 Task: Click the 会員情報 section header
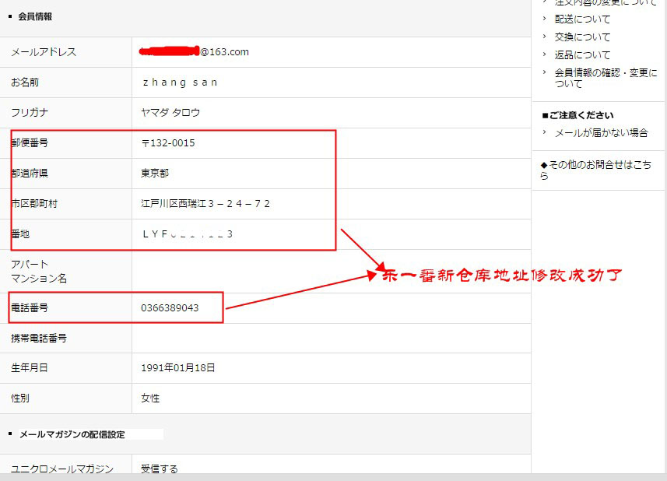coord(35,16)
